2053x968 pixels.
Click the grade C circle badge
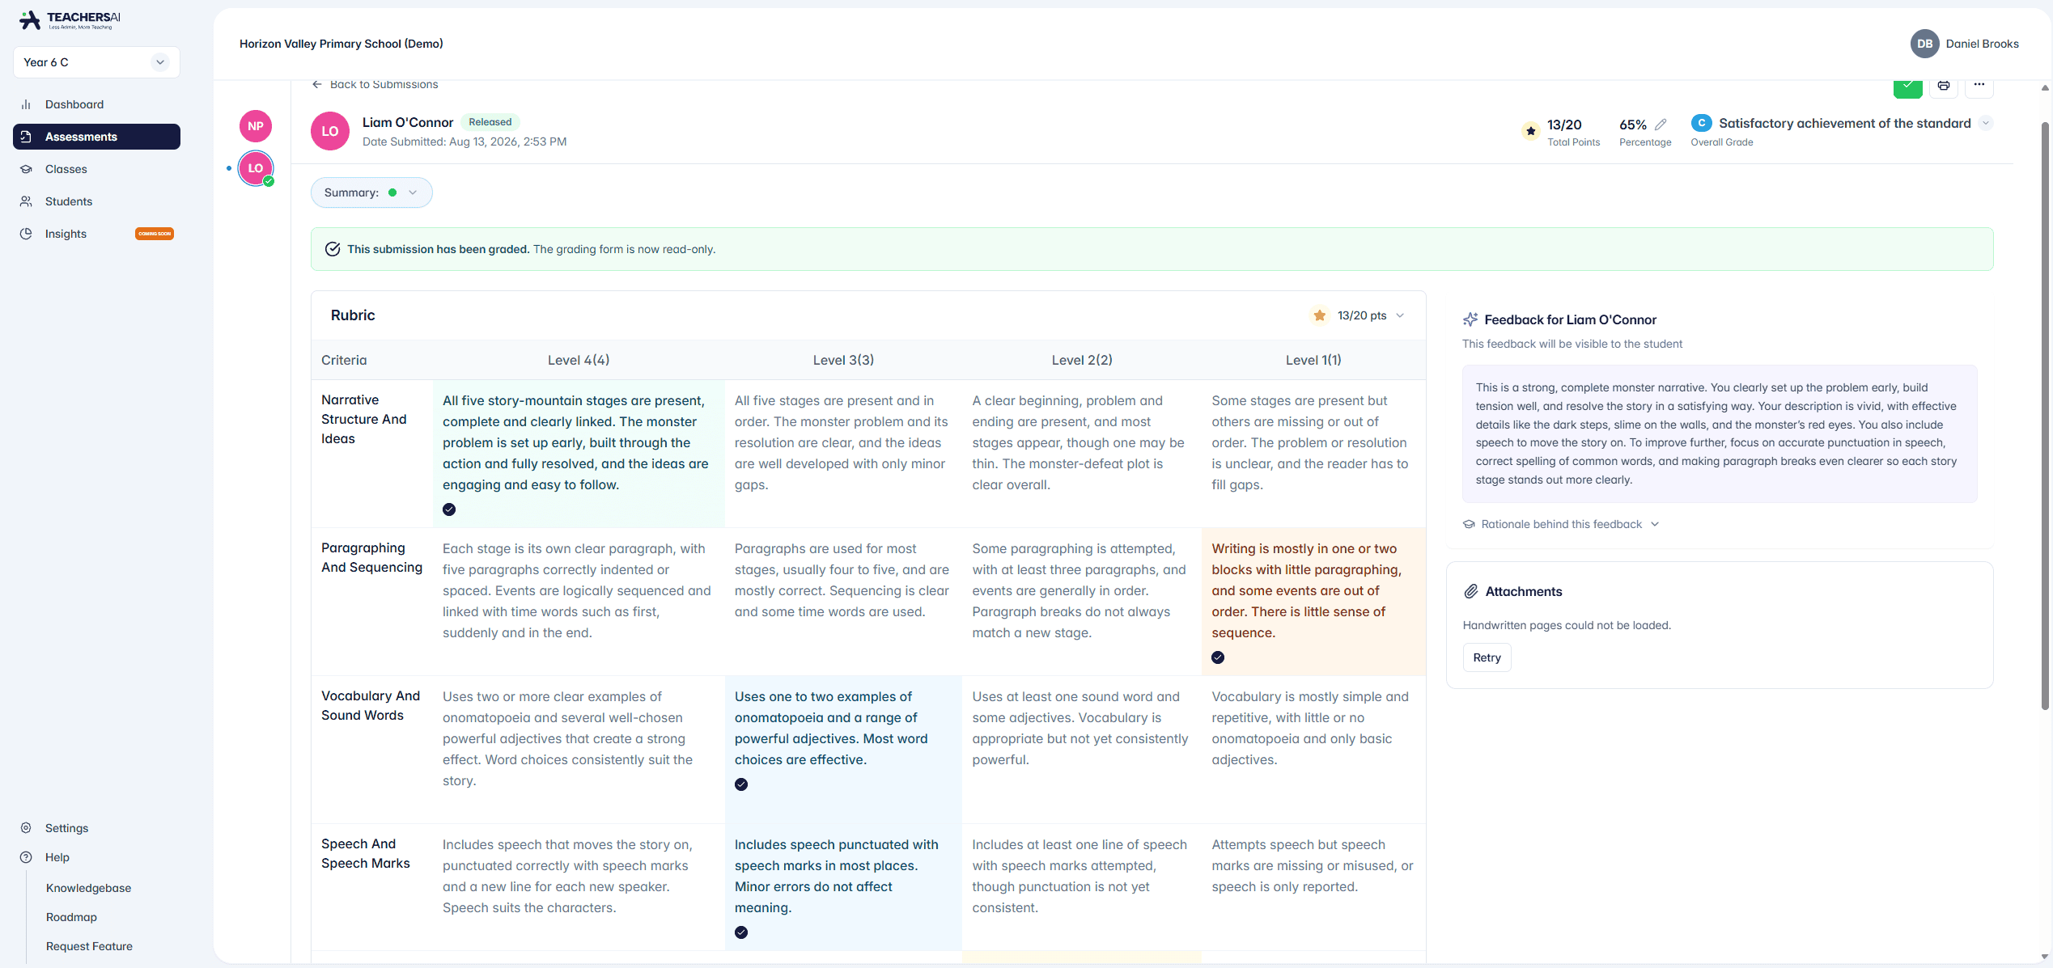coord(1701,123)
